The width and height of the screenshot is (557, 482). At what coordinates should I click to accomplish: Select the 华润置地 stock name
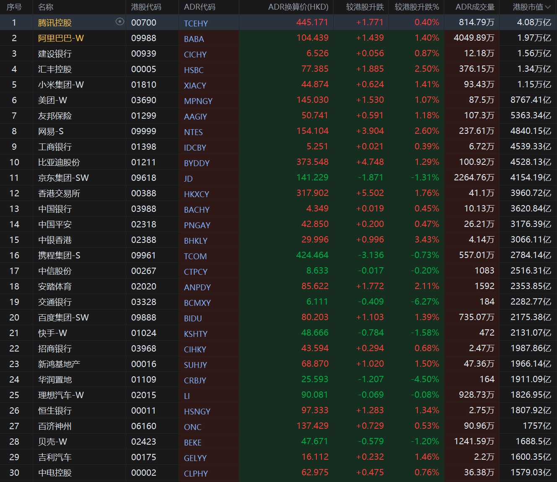click(x=55, y=380)
